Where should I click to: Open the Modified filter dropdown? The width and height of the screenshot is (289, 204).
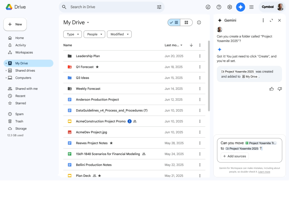[x=119, y=34]
